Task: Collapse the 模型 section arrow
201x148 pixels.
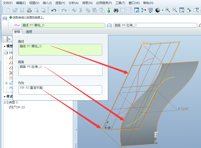Action: pyautogui.click(x=5, y=46)
